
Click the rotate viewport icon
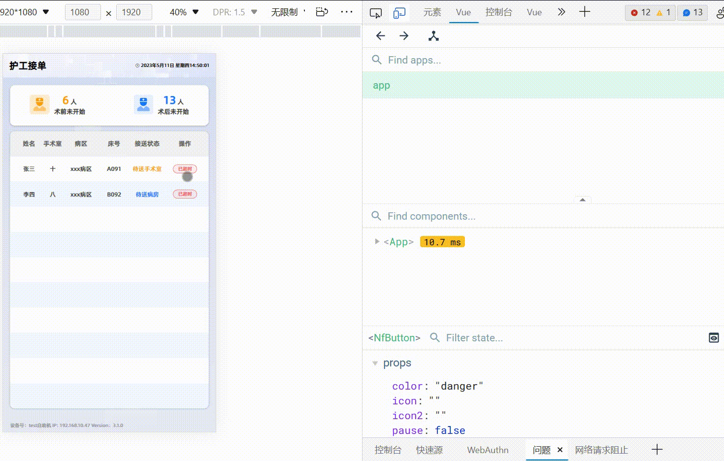point(322,12)
